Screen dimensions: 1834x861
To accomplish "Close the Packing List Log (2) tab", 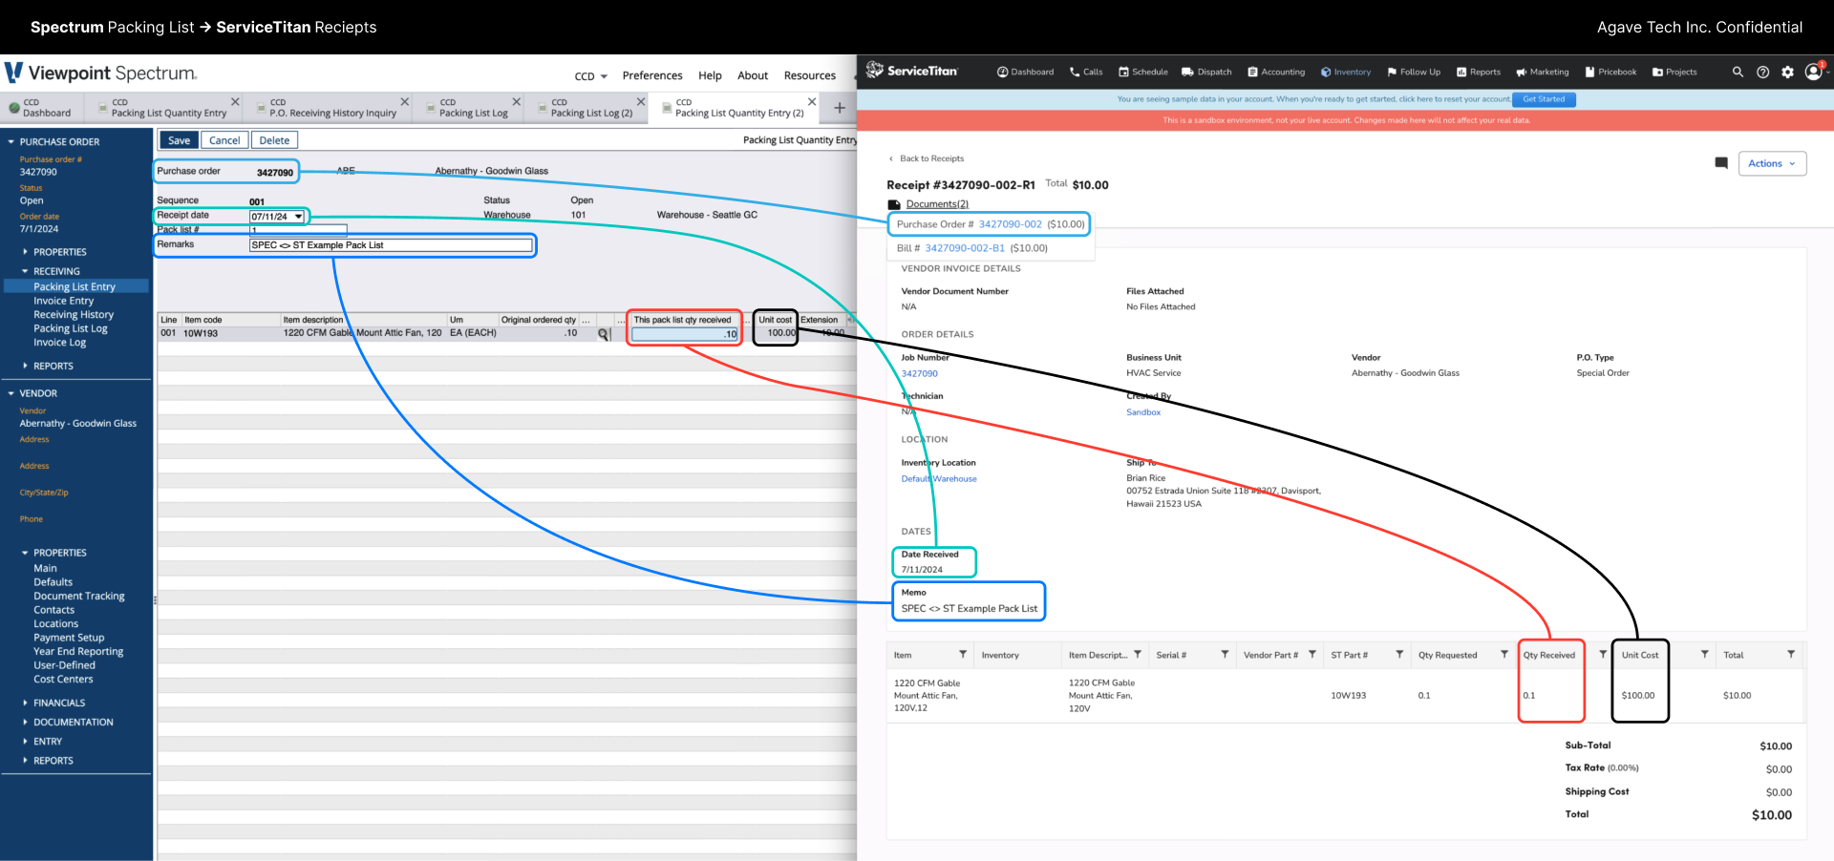I will coord(641,101).
